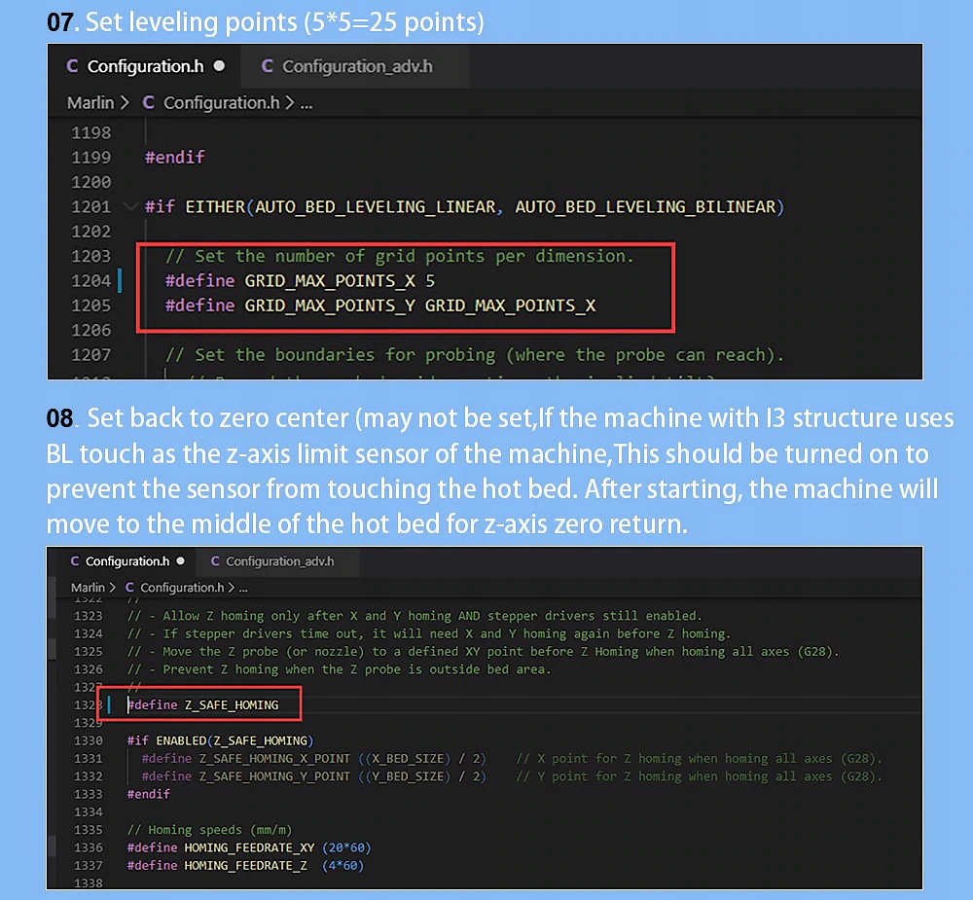Click the #define Z_SAFE_HOMING line
Image resolution: width=973 pixels, height=900 pixels.
[231, 704]
